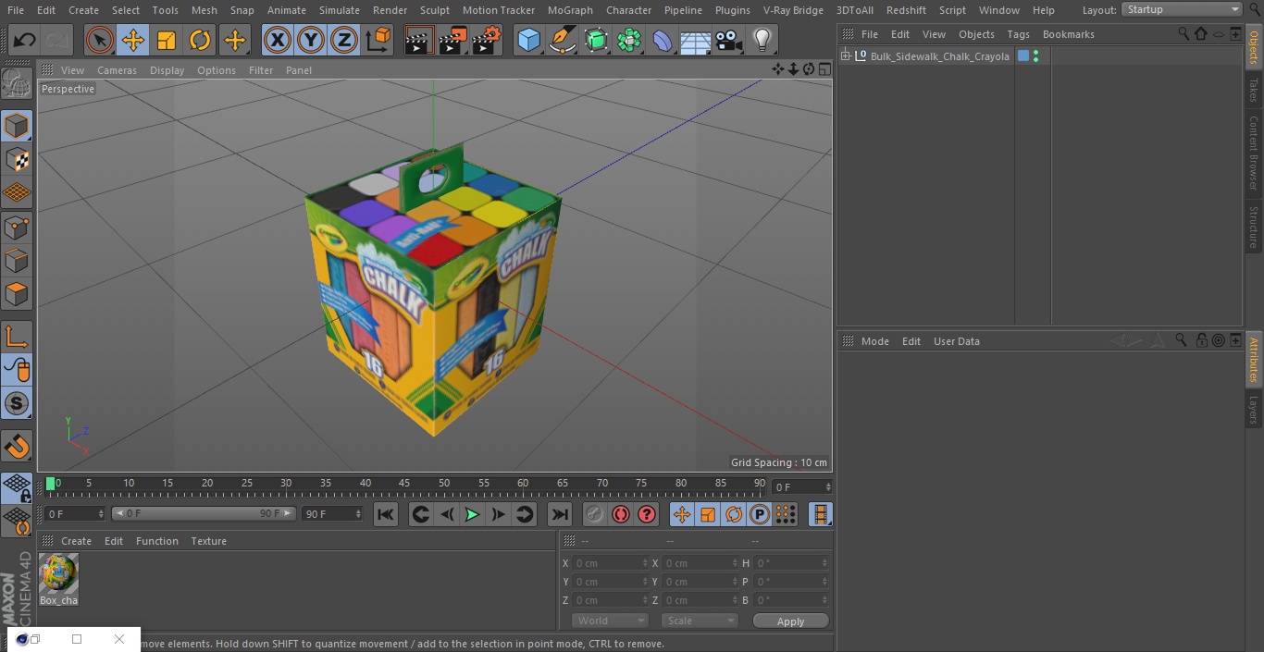The image size is (1264, 652).
Task: Switch to Edges mode
Action: (x=17, y=260)
